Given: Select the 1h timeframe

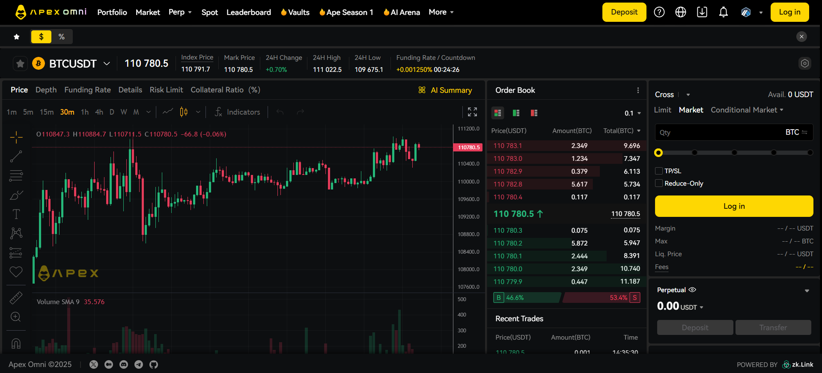Looking at the screenshot, I should point(85,112).
